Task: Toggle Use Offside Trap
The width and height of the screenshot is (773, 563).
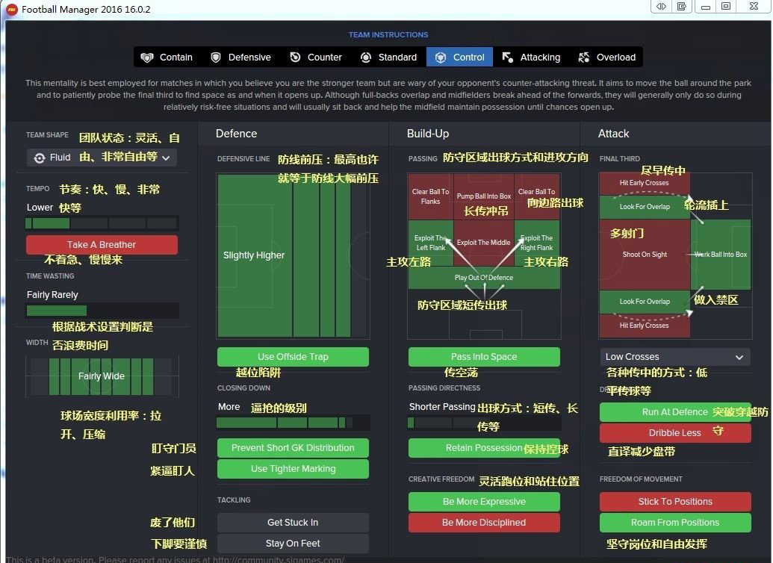Action: tap(293, 356)
